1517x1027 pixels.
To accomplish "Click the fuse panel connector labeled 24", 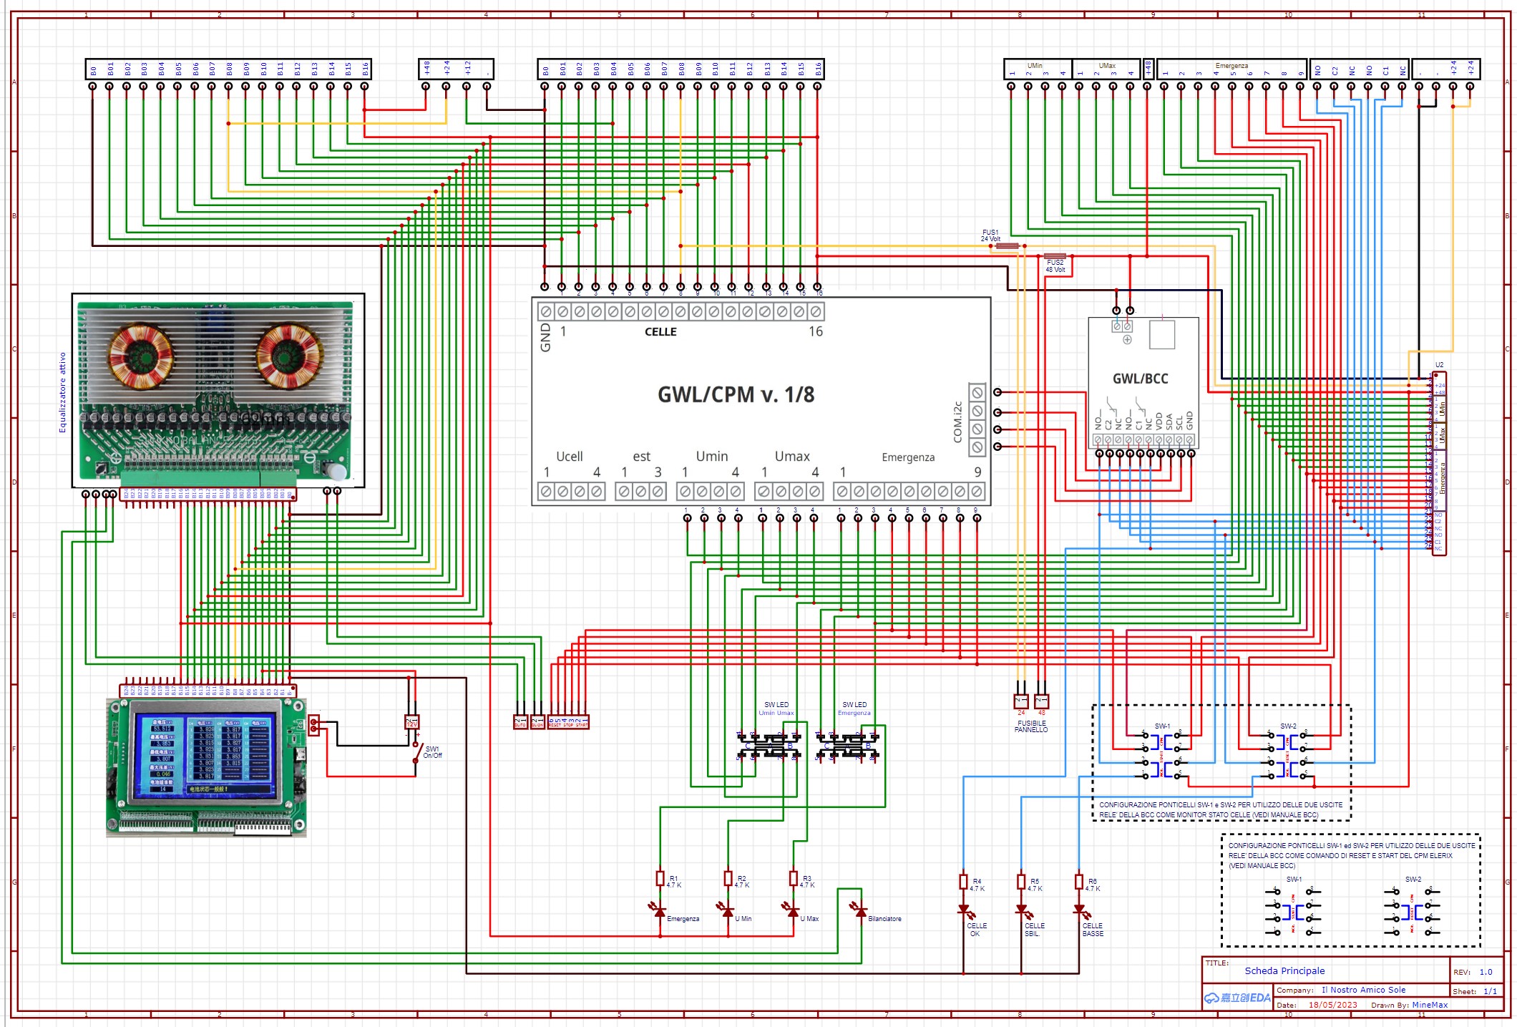I will pos(1021,701).
